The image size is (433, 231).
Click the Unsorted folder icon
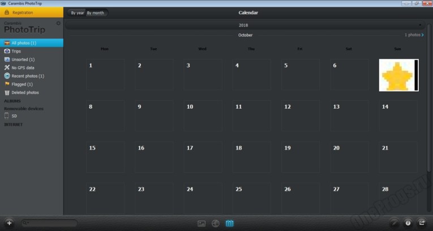[7, 59]
